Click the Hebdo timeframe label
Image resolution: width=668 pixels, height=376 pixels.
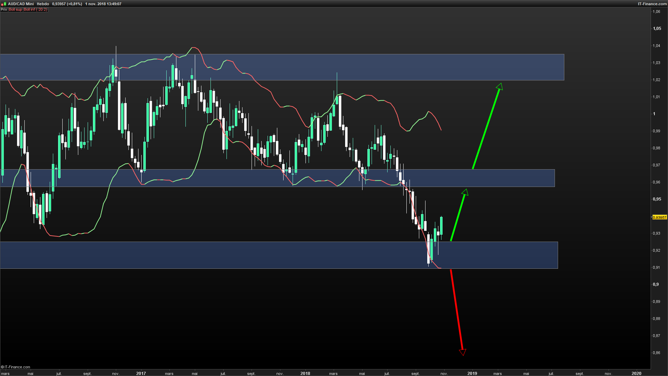43,4
